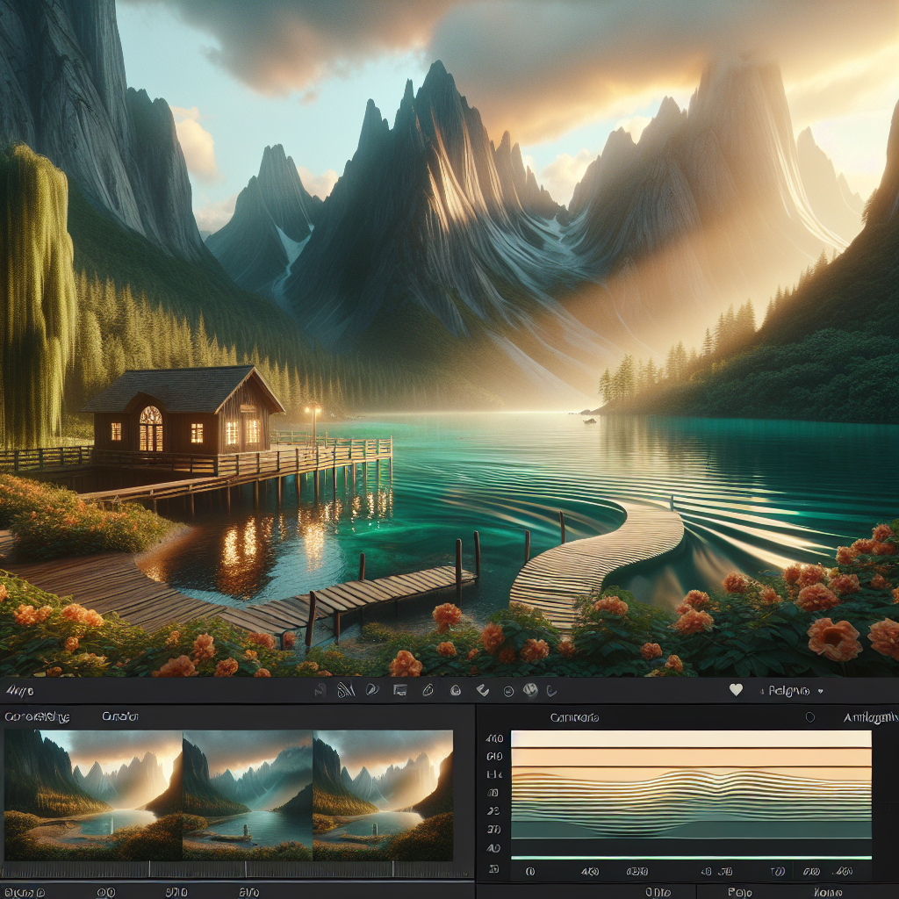Toggle the circle radio above the waveform panel
899x899 pixels.
(x=809, y=716)
